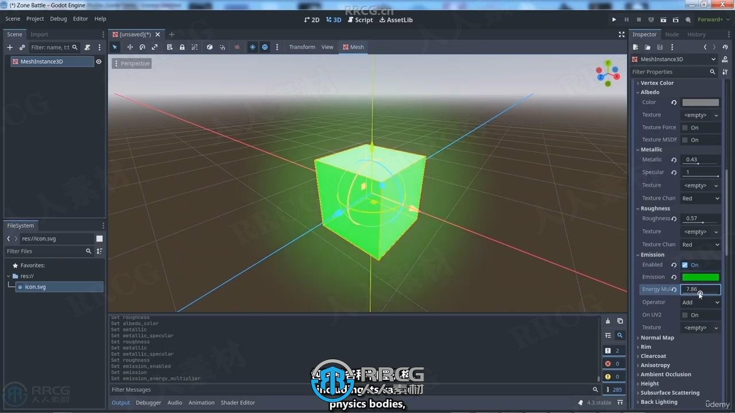Lock the selected node with padlock icon
Screen dimensions: 735x413
(182, 47)
